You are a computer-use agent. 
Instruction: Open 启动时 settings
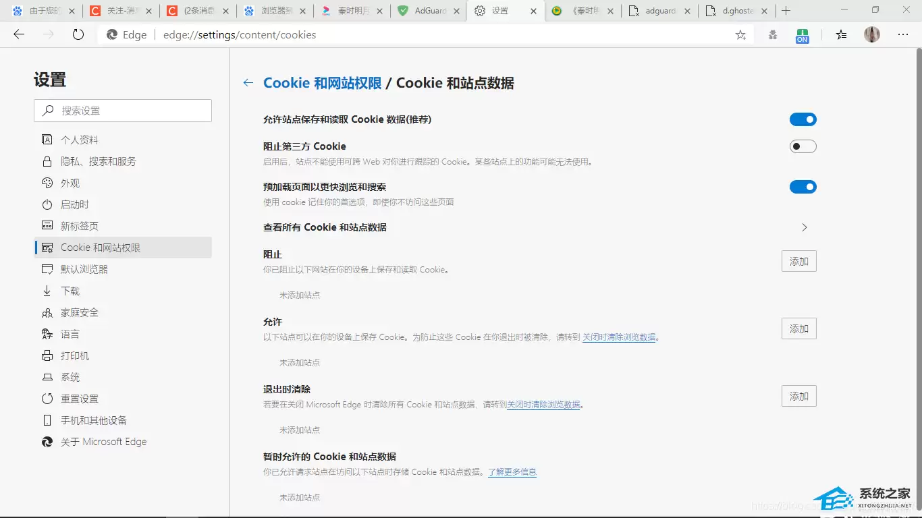point(123,204)
